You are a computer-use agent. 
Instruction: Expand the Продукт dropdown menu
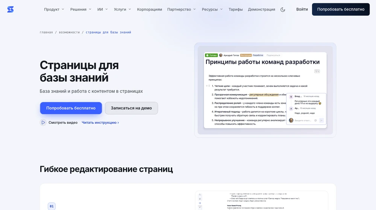(x=54, y=9)
